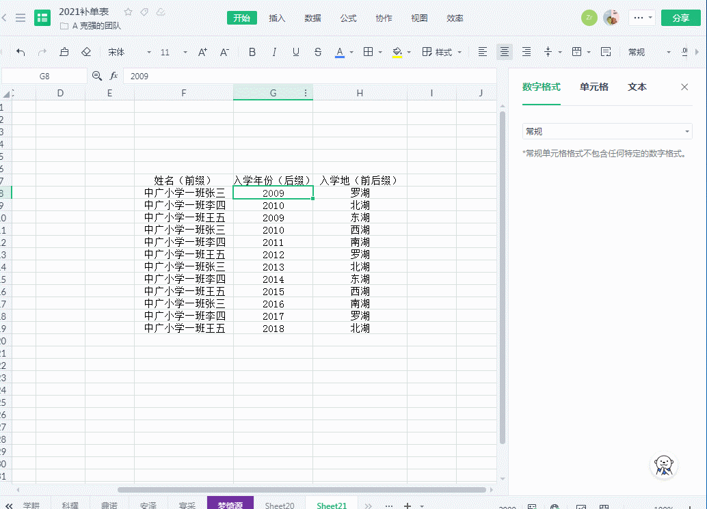707x509 pixels.
Task: Click the decimal places icon
Action: [x=684, y=52]
